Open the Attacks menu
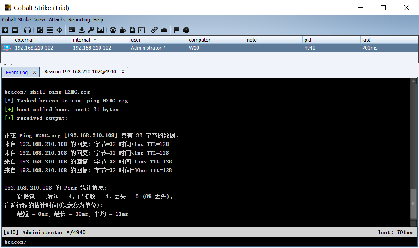 [x=57, y=19]
